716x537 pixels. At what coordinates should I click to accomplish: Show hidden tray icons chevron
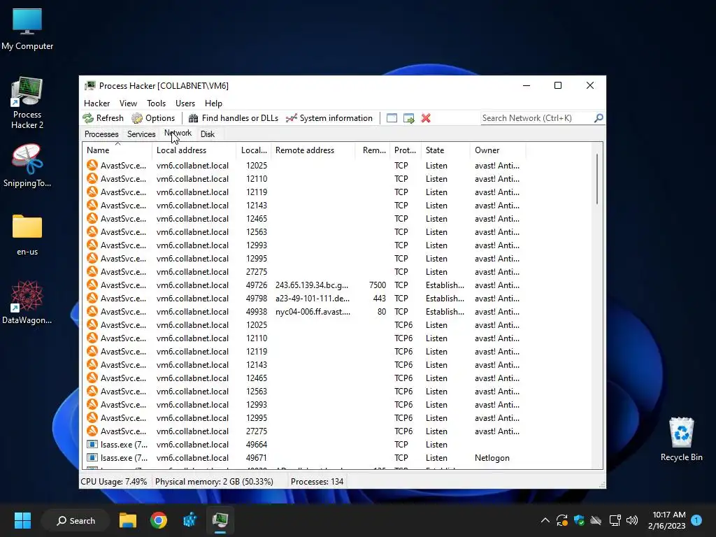pos(545,520)
